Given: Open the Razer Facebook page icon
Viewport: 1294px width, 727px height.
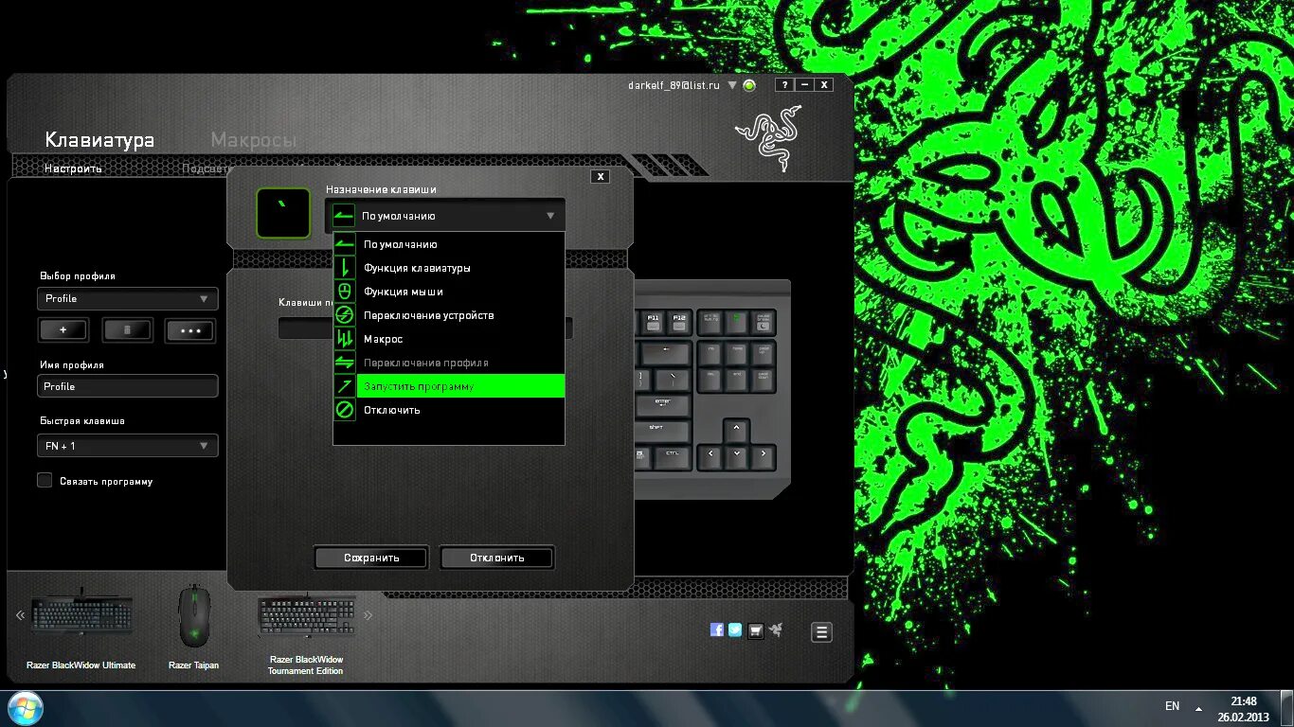Looking at the screenshot, I should (x=717, y=629).
